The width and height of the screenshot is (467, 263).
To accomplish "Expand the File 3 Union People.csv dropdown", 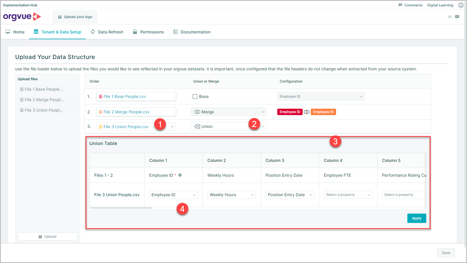I will [x=136, y=126].
